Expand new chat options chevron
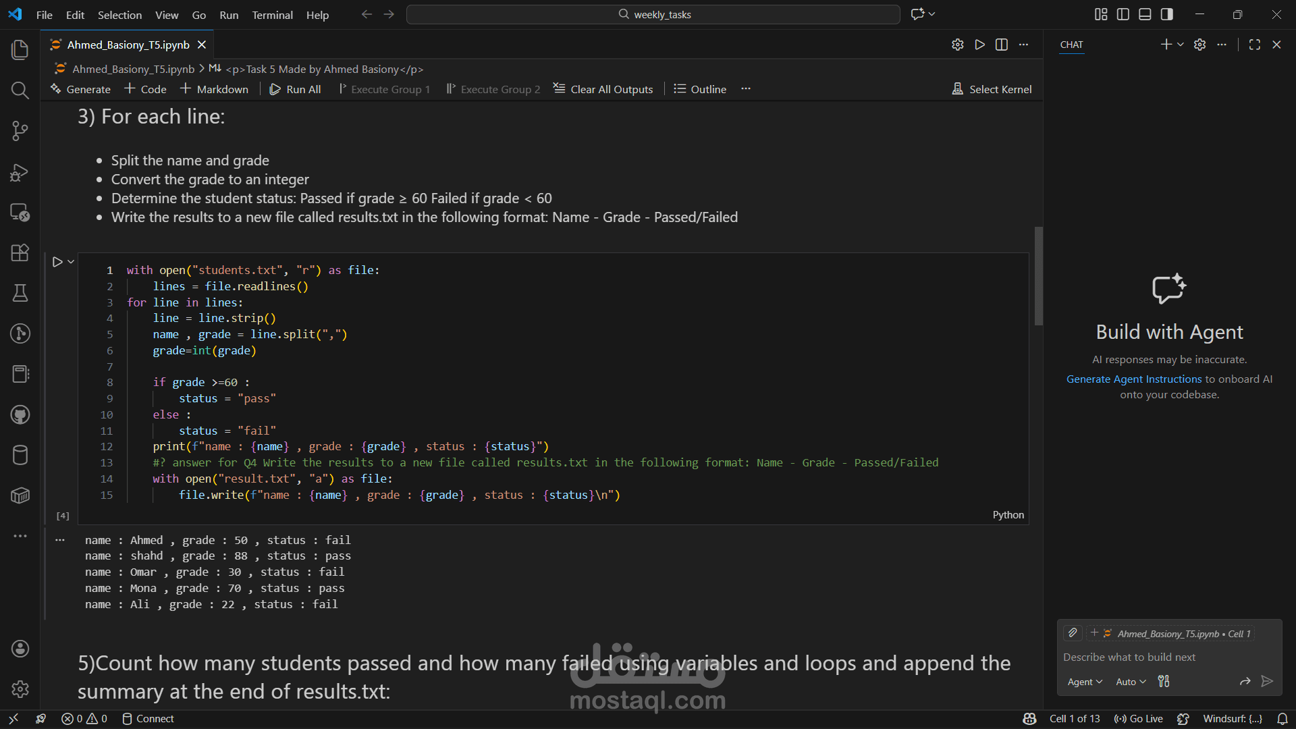This screenshot has height=729, width=1296. tap(1181, 45)
